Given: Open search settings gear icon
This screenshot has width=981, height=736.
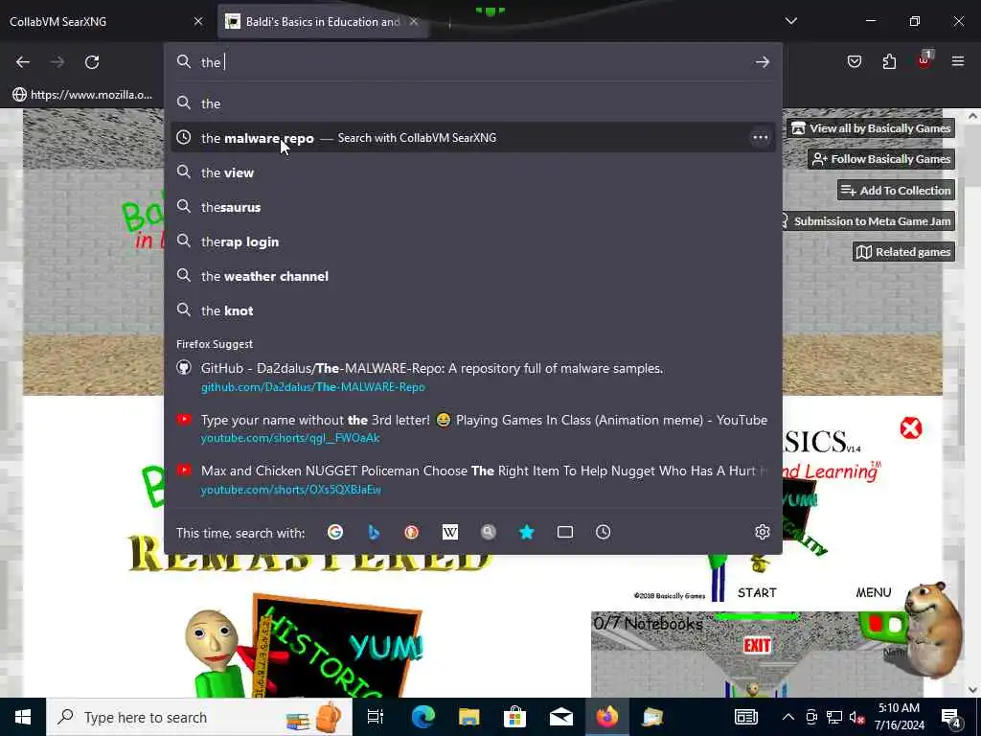Looking at the screenshot, I should coord(762,532).
